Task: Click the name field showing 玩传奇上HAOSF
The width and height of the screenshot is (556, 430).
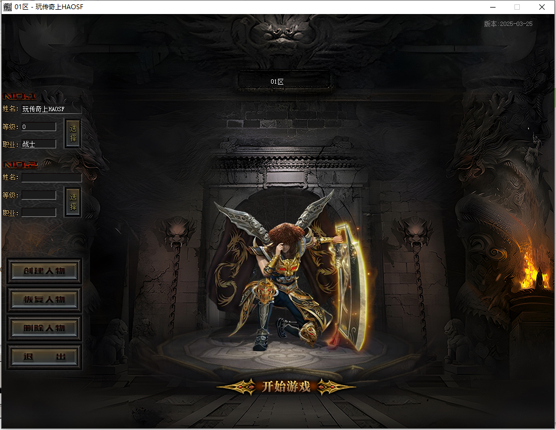Action: pyautogui.click(x=51, y=110)
